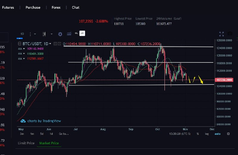
Task: Toggle auto scale option
Action: pyautogui.click(x=217, y=134)
